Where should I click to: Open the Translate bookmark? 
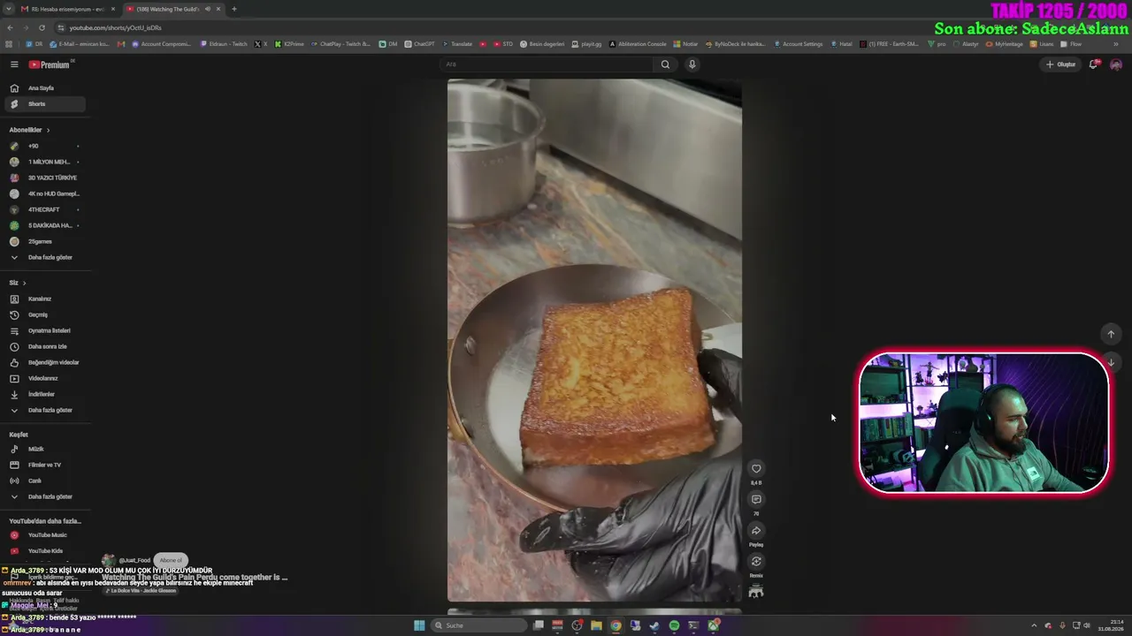[x=457, y=44]
